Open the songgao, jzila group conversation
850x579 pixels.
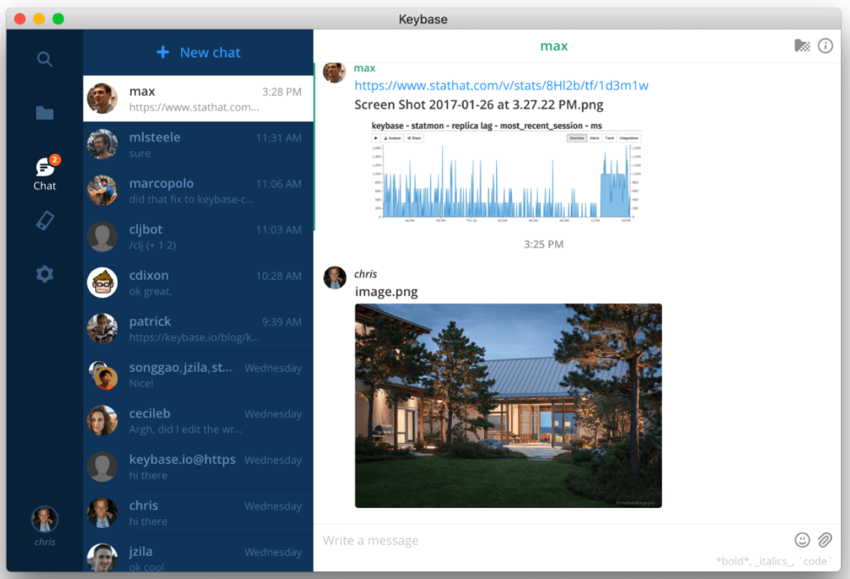pos(198,375)
